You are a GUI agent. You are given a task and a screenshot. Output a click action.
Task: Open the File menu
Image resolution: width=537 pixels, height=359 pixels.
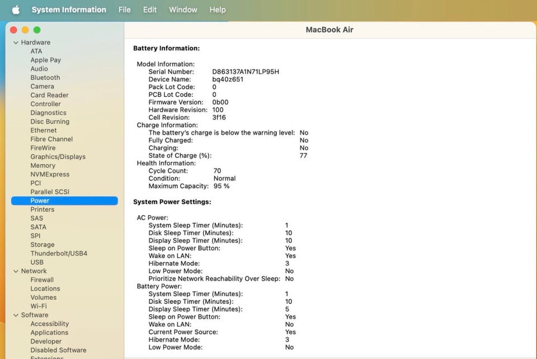pyautogui.click(x=124, y=10)
